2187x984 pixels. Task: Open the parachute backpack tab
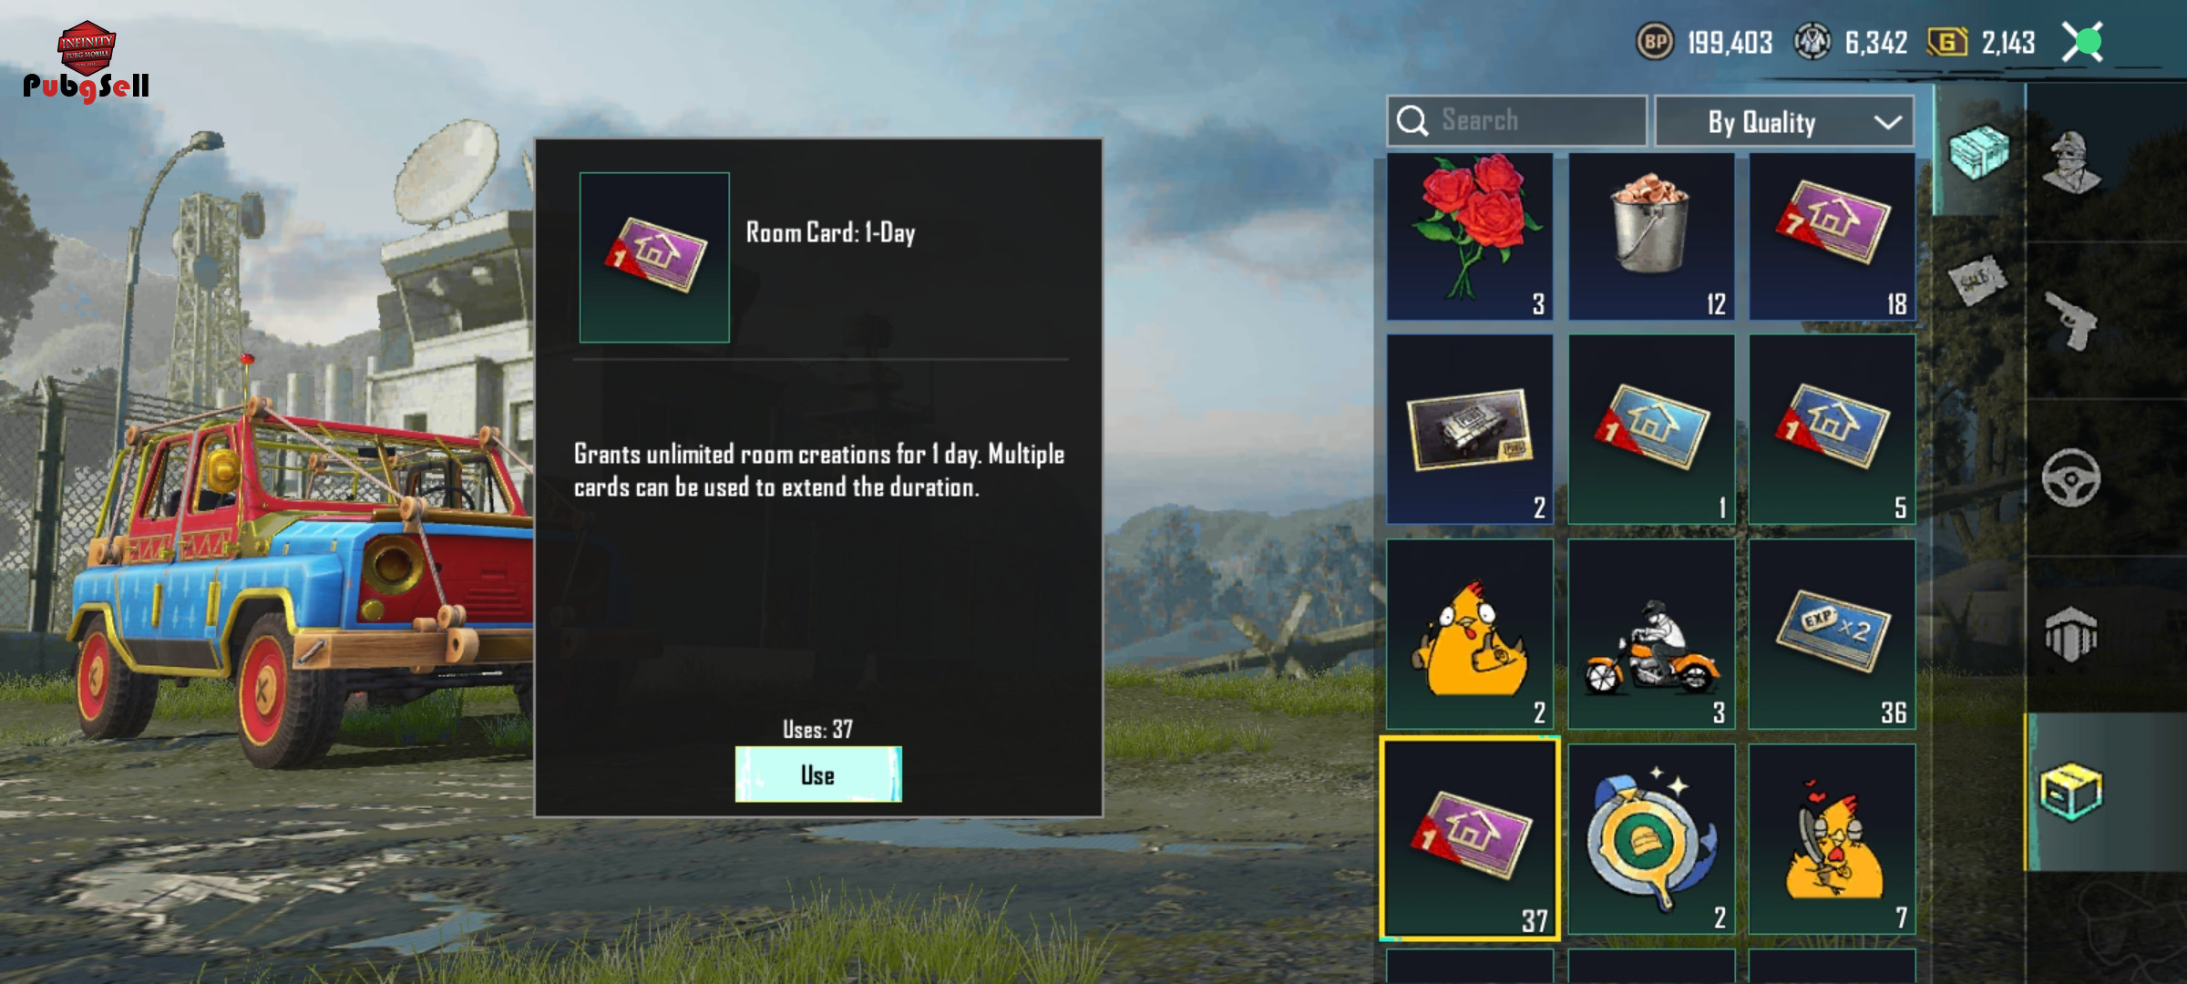(2071, 634)
